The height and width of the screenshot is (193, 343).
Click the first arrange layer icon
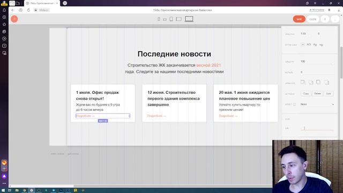(302, 82)
